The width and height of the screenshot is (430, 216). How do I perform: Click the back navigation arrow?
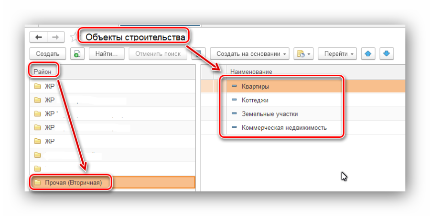click(39, 37)
